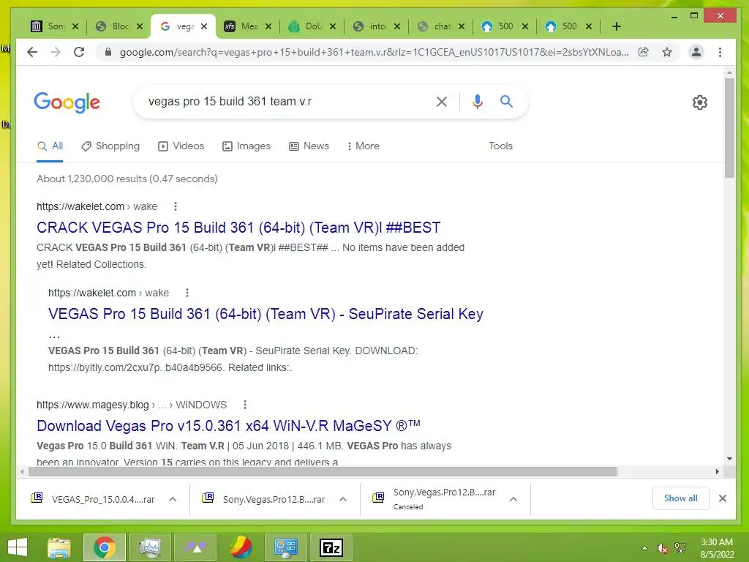749x562 pixels.
Task: Switch to News results
Action: [x=309, y=146]
